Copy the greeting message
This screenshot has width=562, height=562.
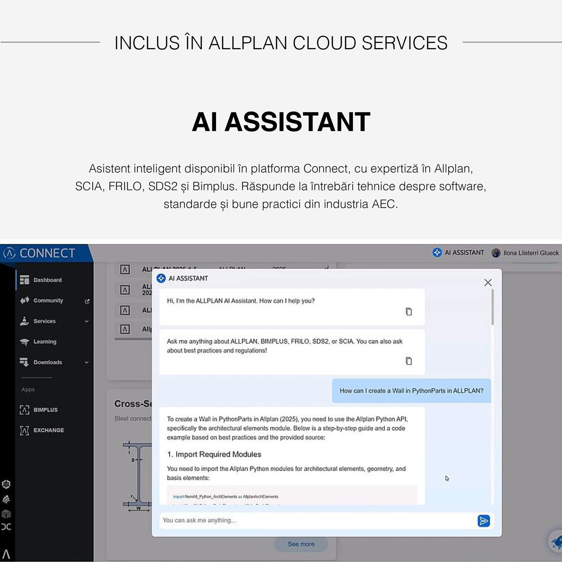click(409, 312)
